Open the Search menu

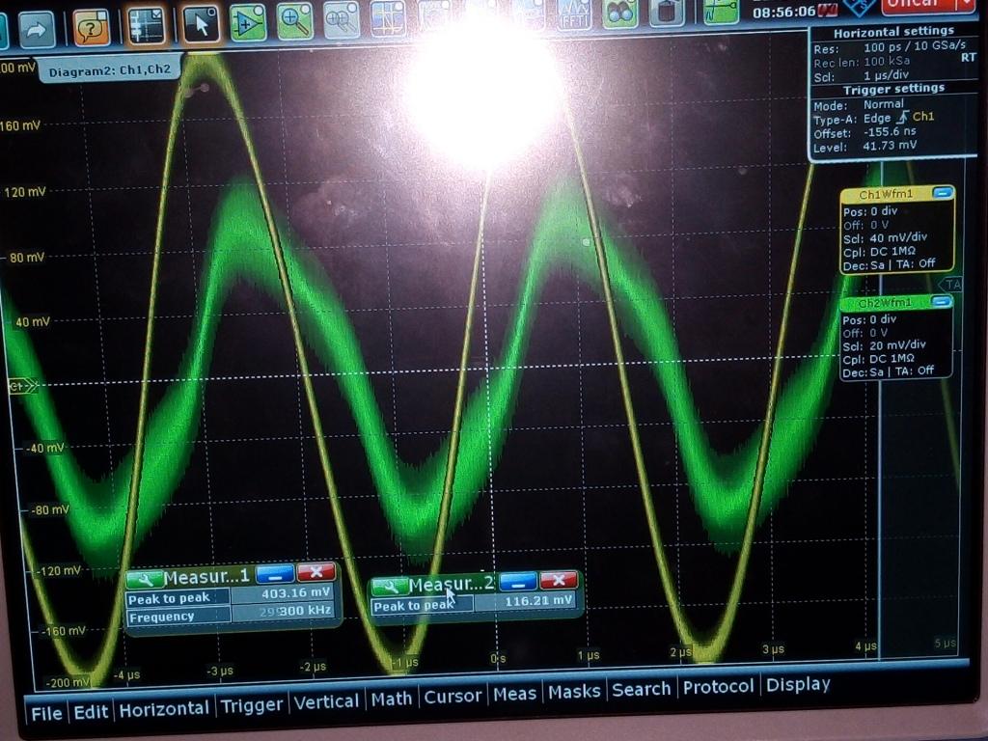tap(641, 689)
